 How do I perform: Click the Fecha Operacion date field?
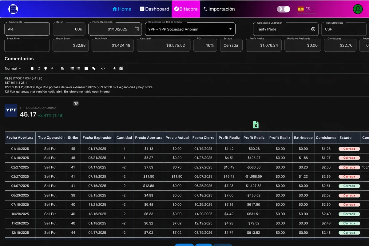click(115, 29)
